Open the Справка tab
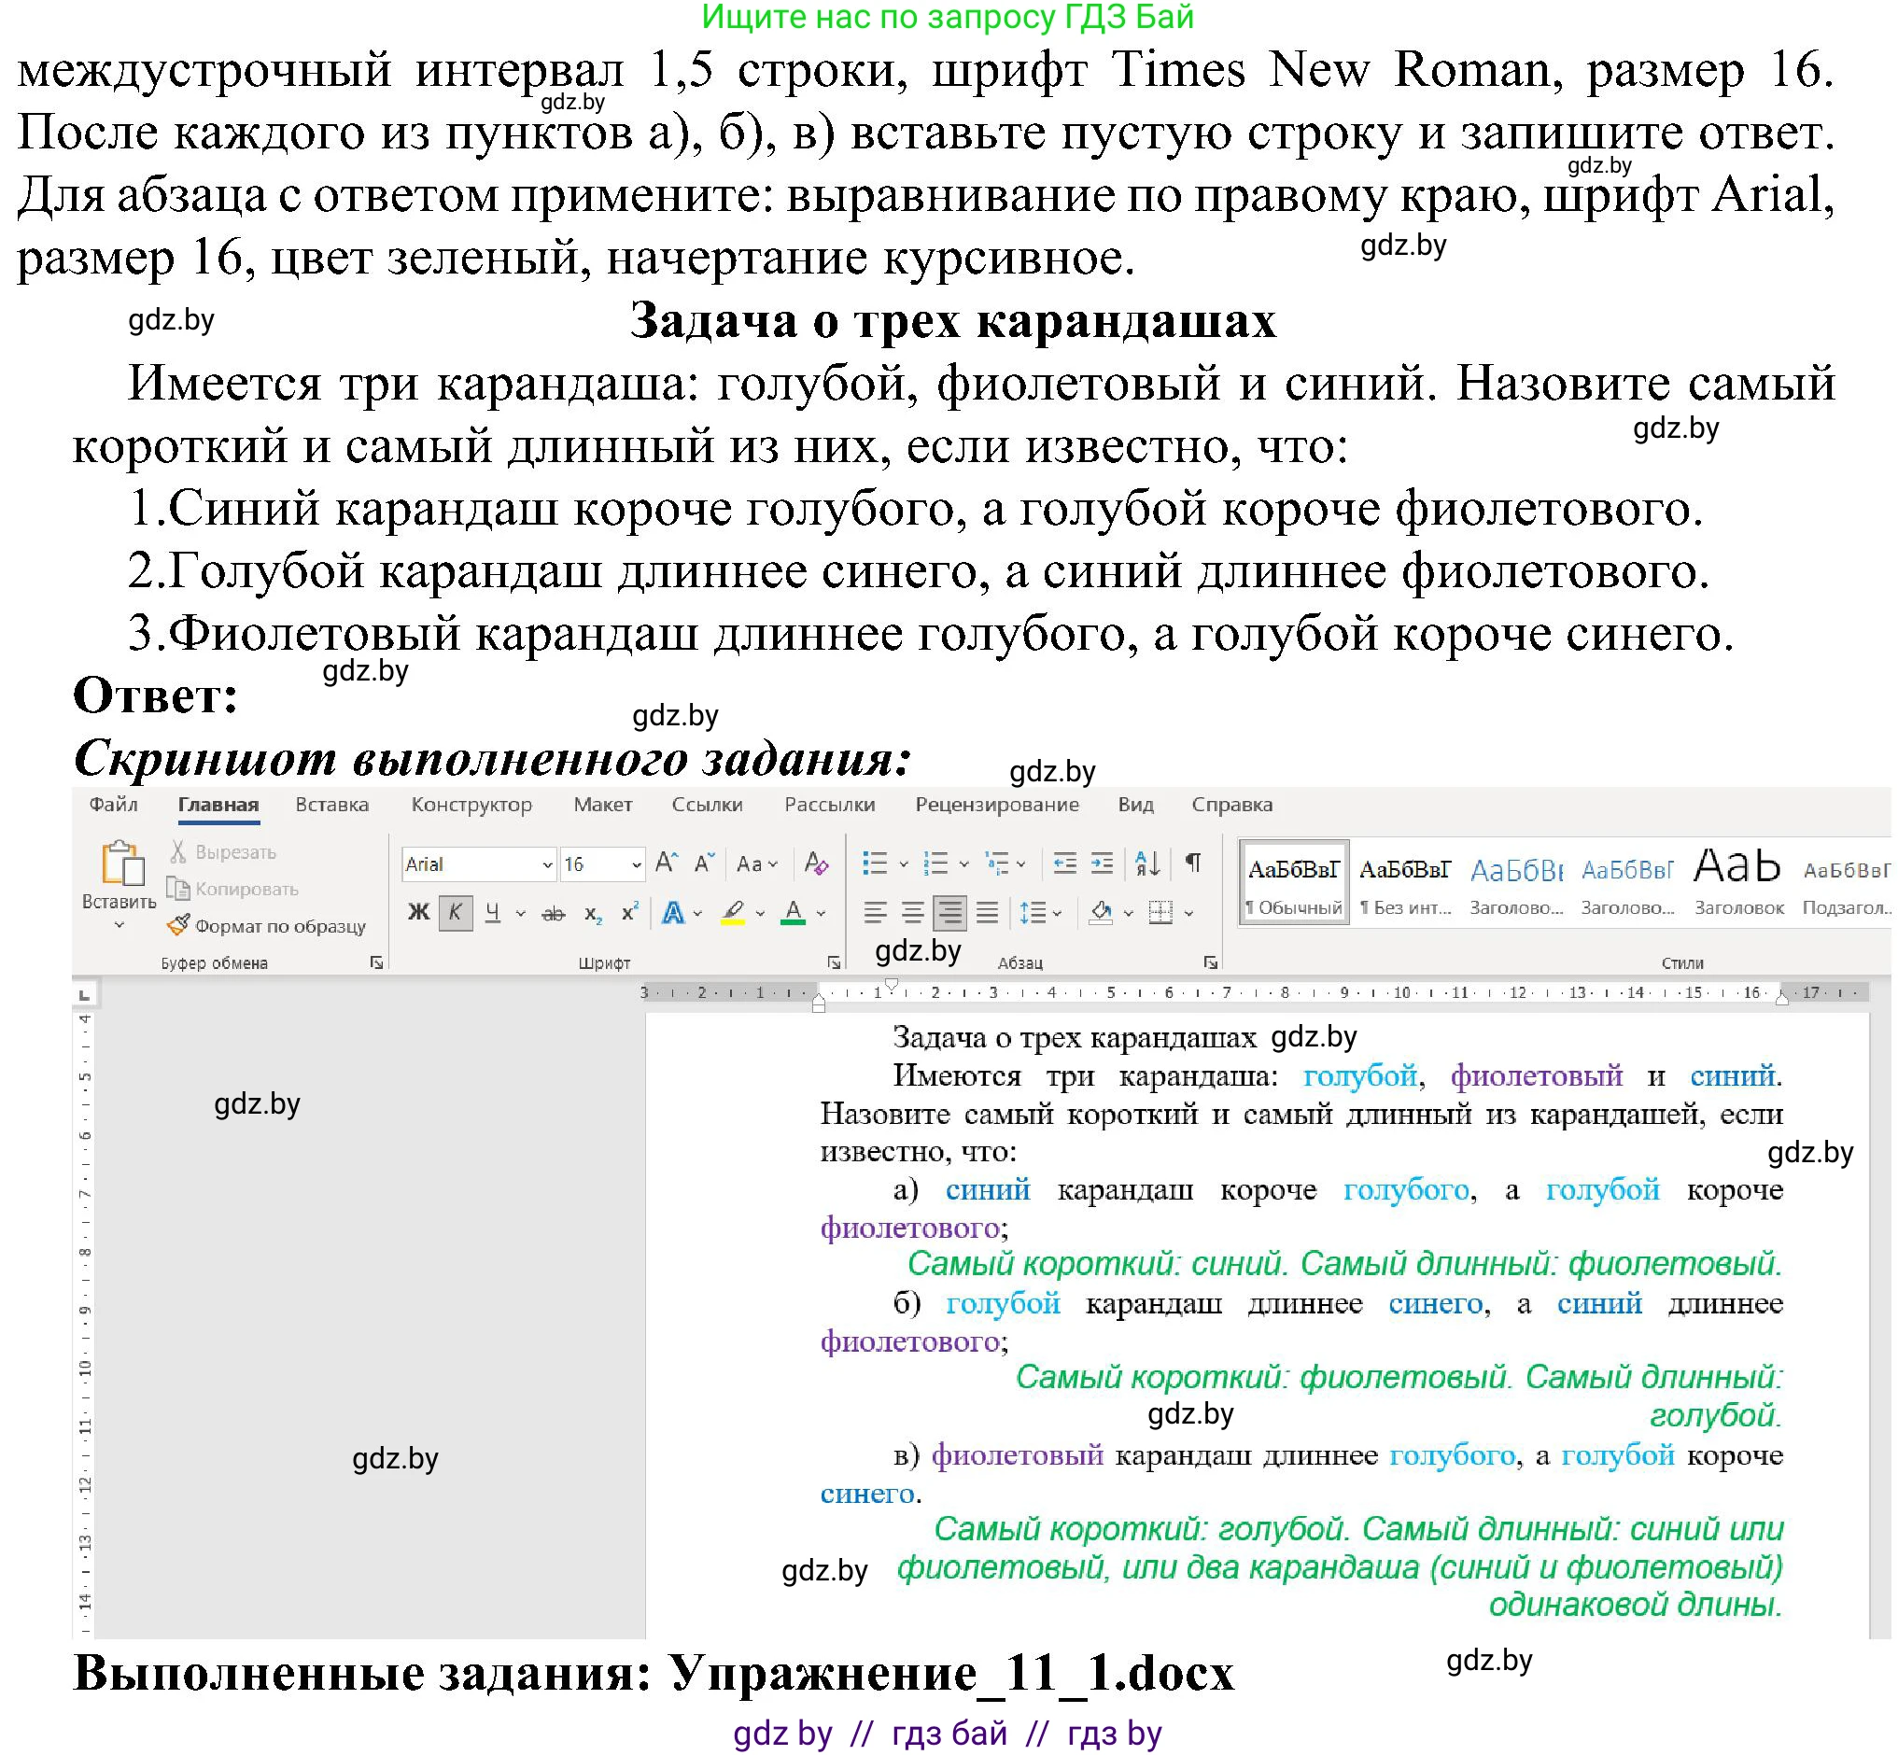1898x1755 pixels. tap(1231, 805)
